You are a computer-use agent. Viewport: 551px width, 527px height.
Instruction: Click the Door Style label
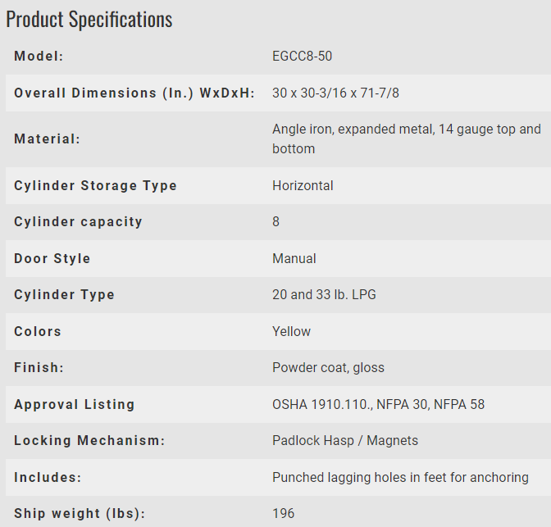(52, 259)
